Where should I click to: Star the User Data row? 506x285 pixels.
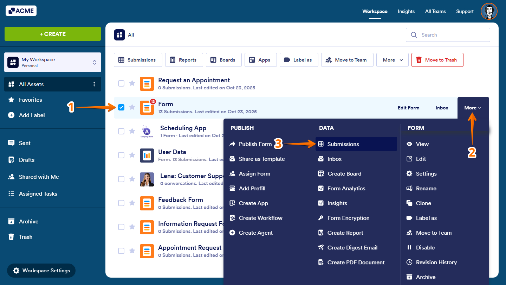click(132, 155)
